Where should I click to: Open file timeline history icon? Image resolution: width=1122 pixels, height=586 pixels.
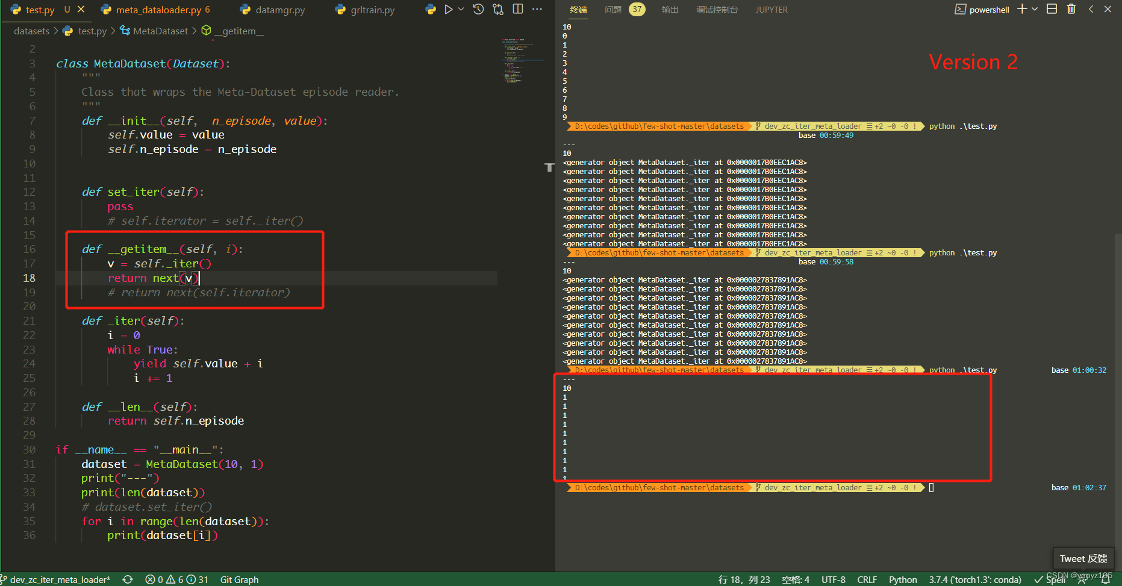pyautogui.click(x=478, y=9)
